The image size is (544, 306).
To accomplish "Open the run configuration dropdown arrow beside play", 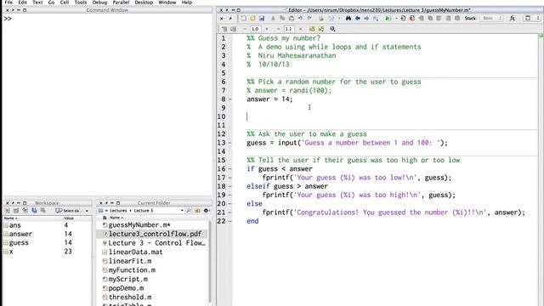I will click(396, 19).
